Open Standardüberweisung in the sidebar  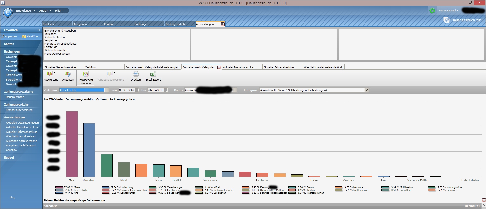[19, 110]
